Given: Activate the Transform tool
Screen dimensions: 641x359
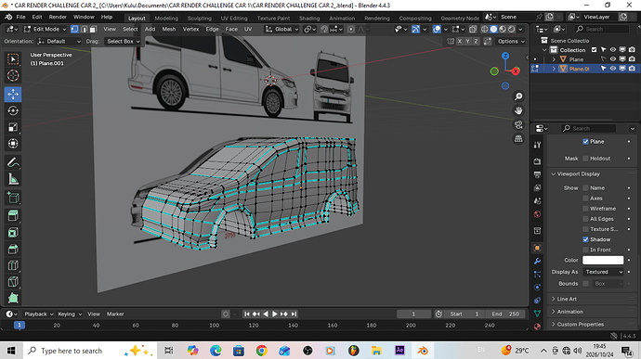Looking at the screenshot, I should pyautogui.click(x=13, y=144).
